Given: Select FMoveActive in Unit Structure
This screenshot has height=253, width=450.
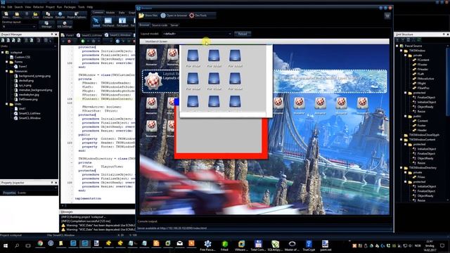Looking at the screenshot, I should [425, 79].
